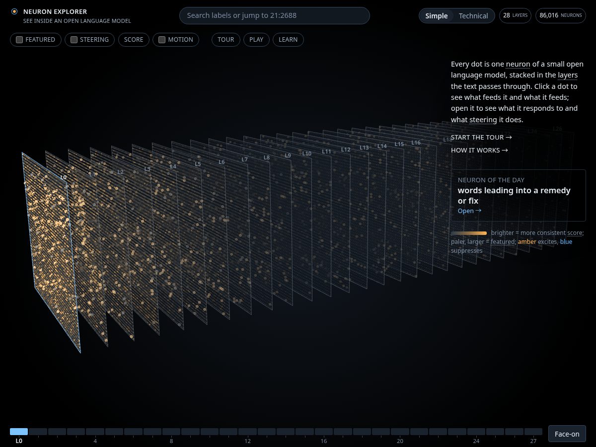Viewport: 596px width, 447px height.
Task: Click the L6 plane label
Action: tap(222, 162)
